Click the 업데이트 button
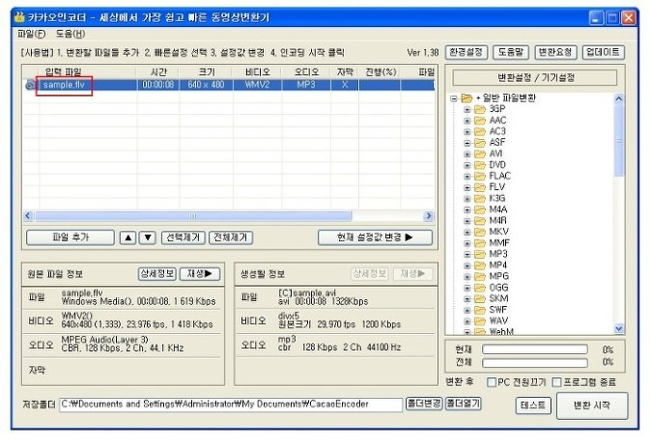This screenshot has height=446, width=650. click(603, 52)
